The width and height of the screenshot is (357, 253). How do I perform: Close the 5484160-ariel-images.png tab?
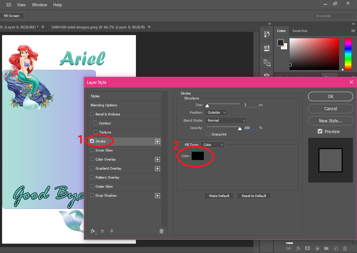pyautogui.click(x=149, y=27)
